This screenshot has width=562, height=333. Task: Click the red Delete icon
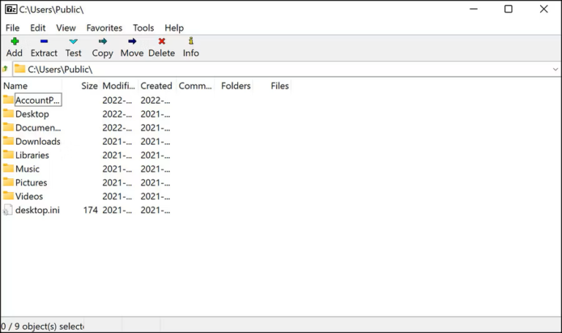(x=162, y=42)
